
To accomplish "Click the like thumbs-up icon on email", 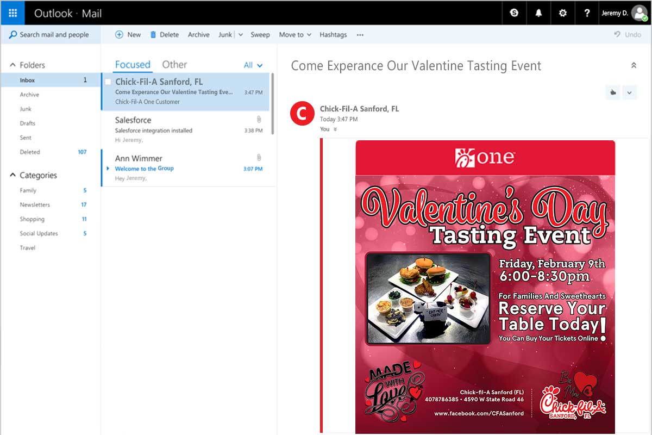I will click(613, 92).
